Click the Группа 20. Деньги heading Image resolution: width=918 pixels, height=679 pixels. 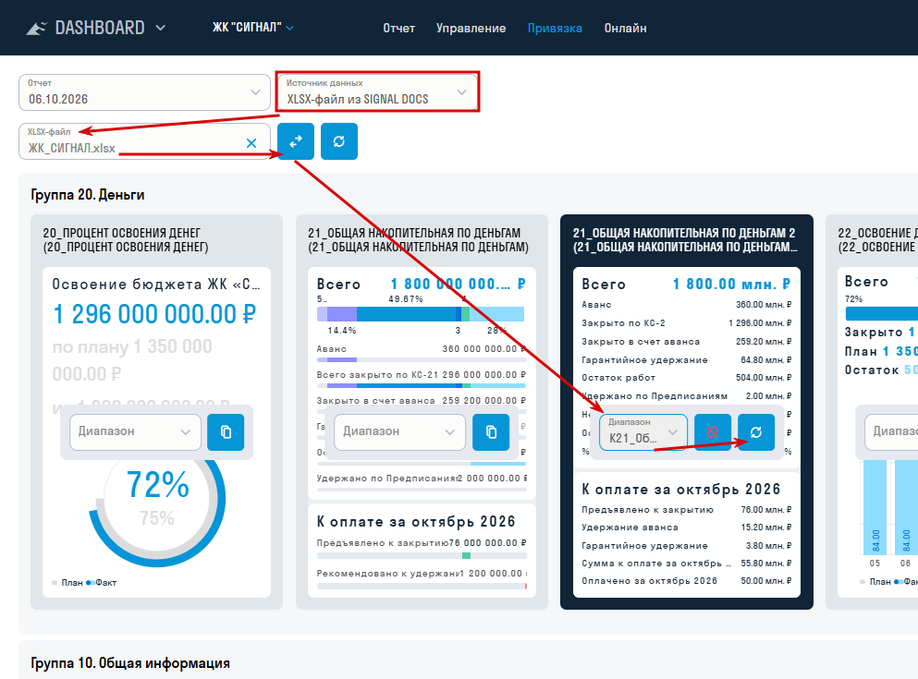click(x=87, y=195)
